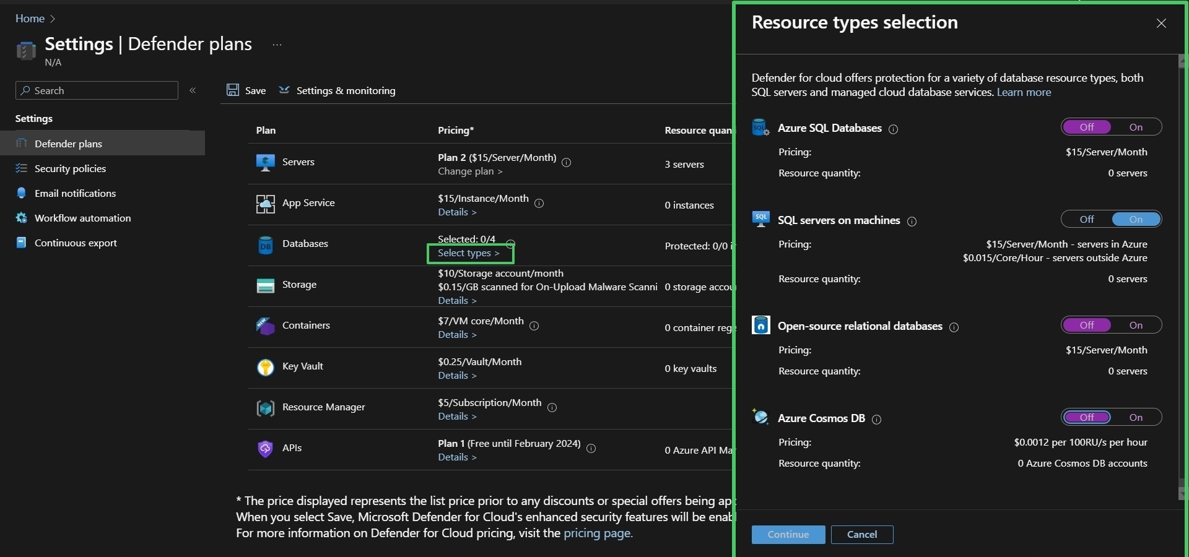The width and height of the screenshot is (1189, 557).
Task: Select Defender plans in sidebar
Action: (102, 144)
